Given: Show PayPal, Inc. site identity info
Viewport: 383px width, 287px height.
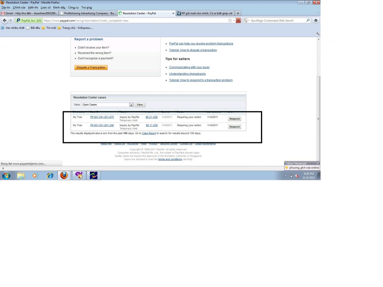Looking at the screenshot, I should click(29, 21).
